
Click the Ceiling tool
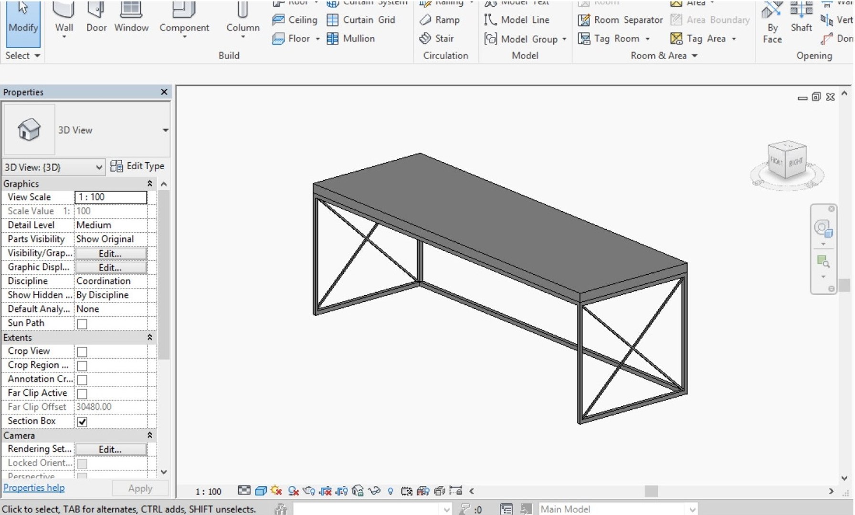tap(295, 20)
